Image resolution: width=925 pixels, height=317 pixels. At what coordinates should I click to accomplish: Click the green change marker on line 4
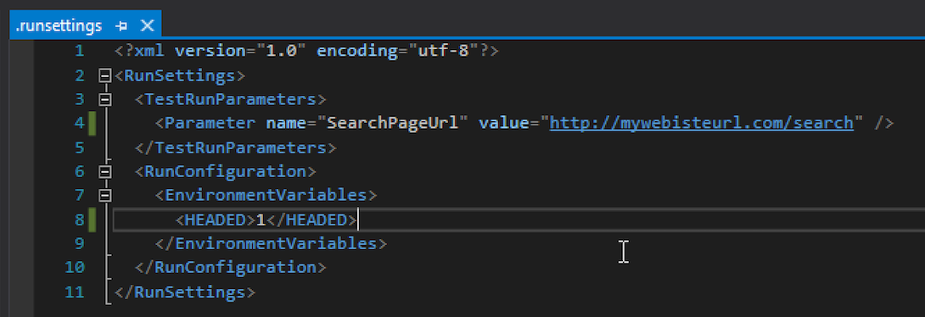pos(92,124)
